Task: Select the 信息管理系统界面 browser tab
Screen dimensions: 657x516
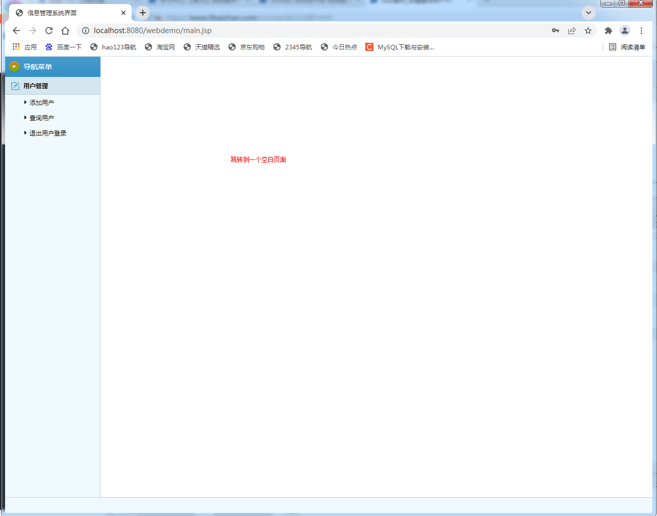Action: pyautogui.click(x=70, y=13)
